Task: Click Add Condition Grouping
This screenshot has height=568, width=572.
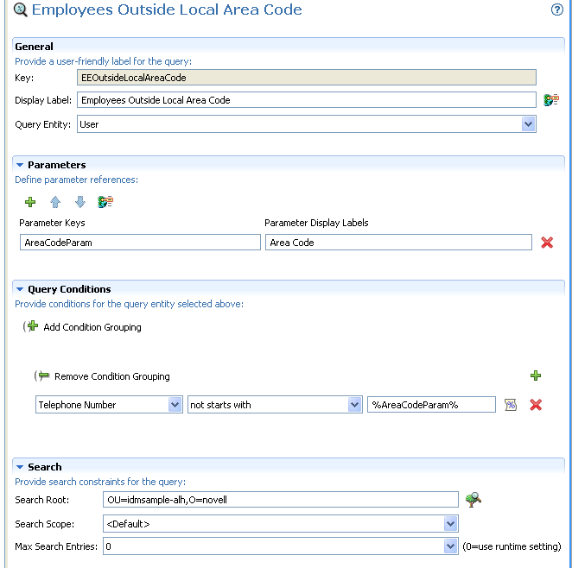Action: (x=92, y=327)
